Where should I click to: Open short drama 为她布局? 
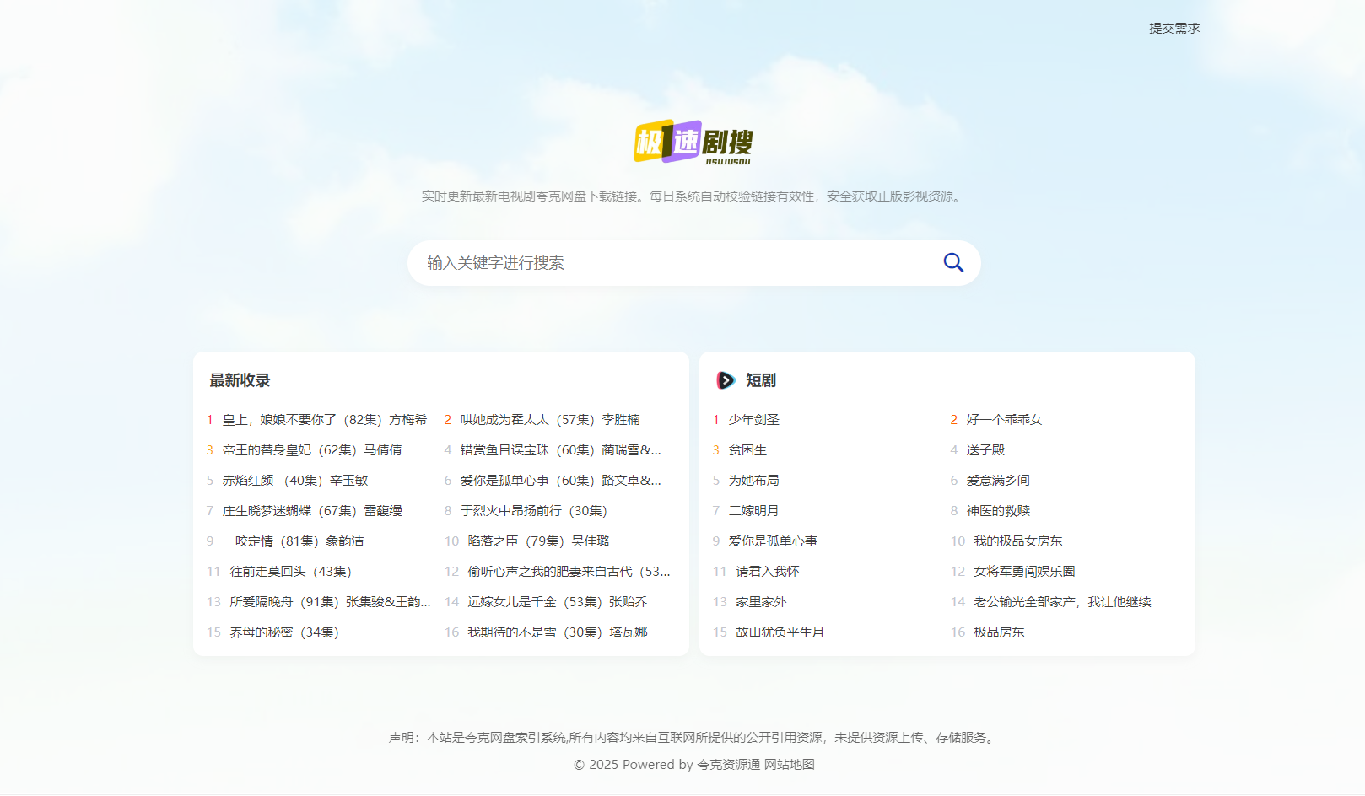click(754, 481)
